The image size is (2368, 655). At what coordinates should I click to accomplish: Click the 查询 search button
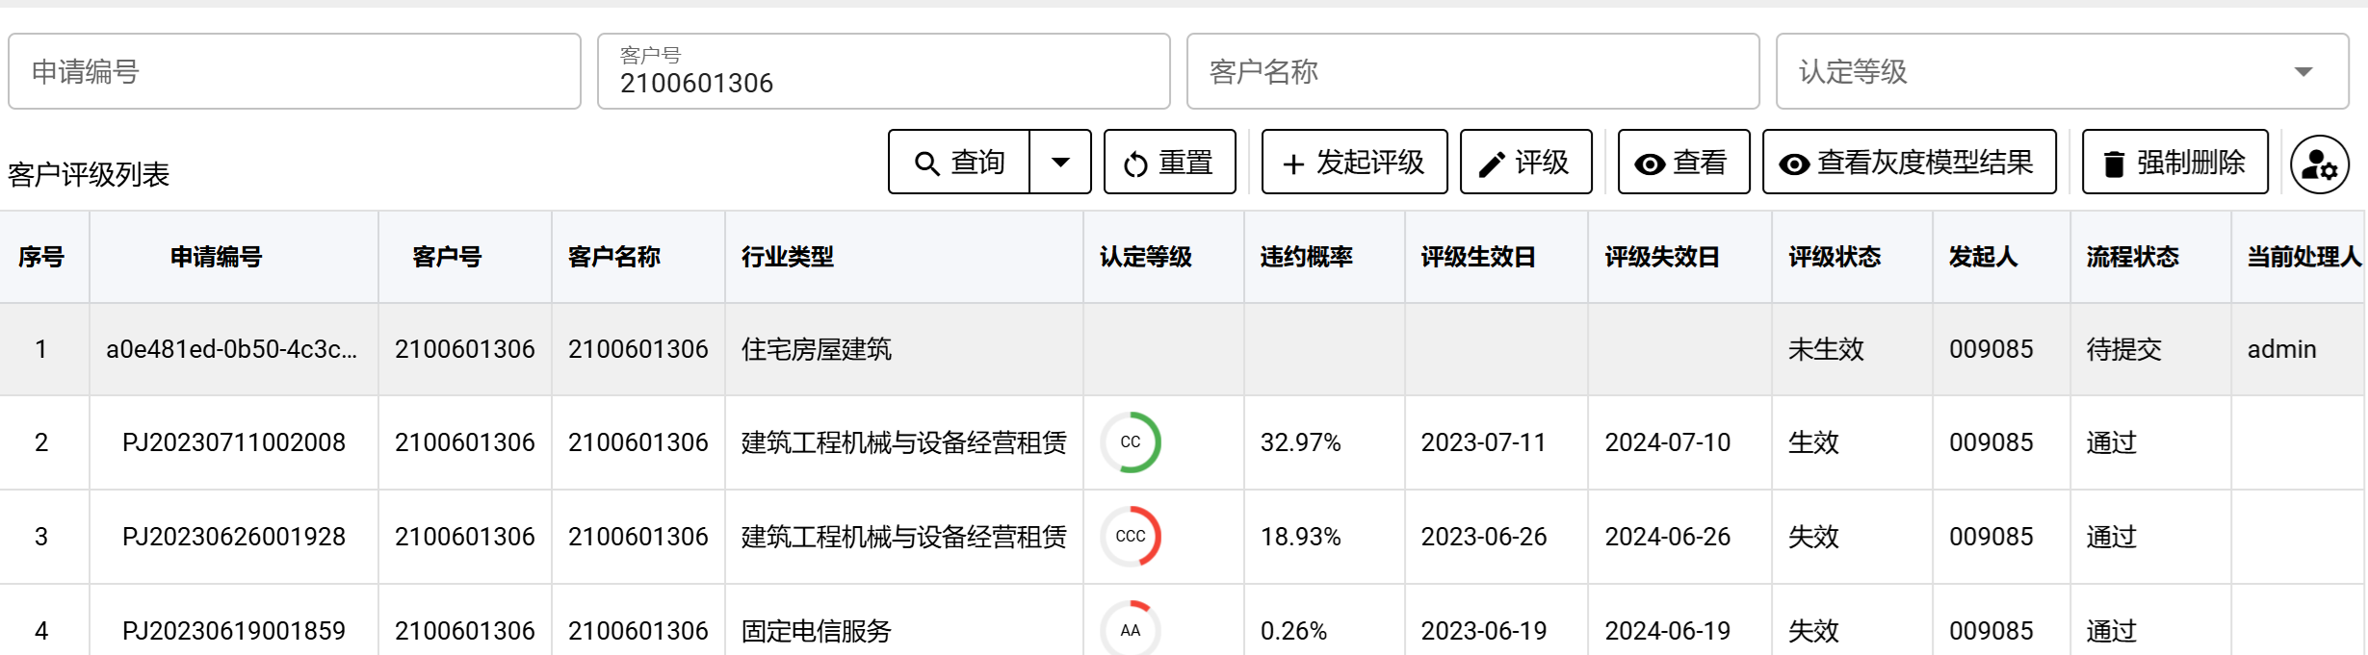tap(959, 163)
